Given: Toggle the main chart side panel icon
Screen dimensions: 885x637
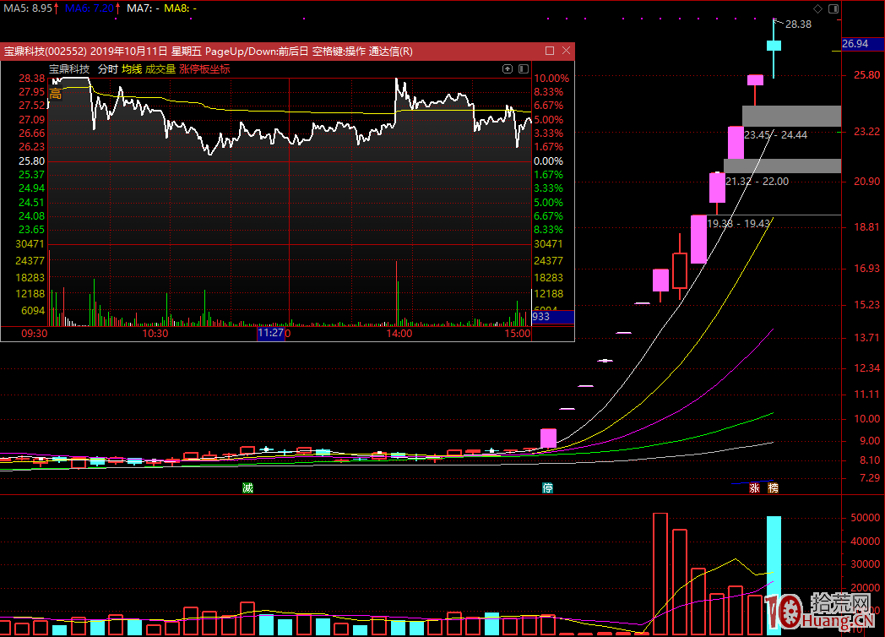Looking at the screenshot, I should 833,8.
